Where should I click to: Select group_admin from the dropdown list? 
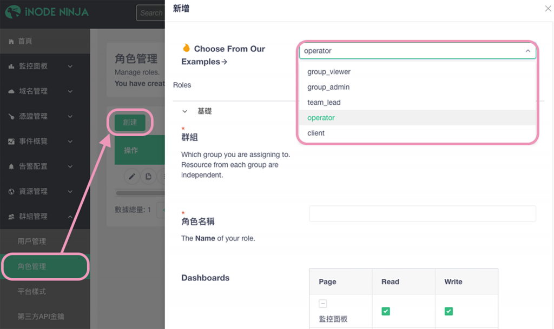click(417, 87)
